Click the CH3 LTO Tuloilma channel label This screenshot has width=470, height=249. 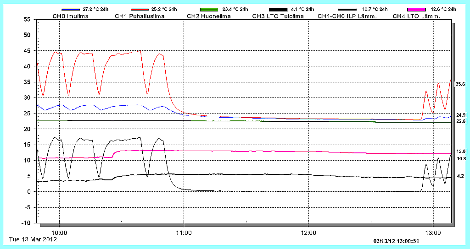click(278, 16)
